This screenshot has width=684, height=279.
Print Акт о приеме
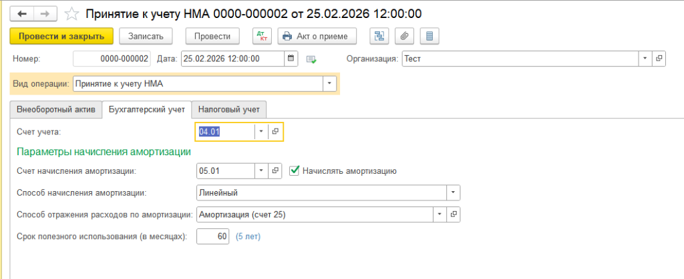317,36
